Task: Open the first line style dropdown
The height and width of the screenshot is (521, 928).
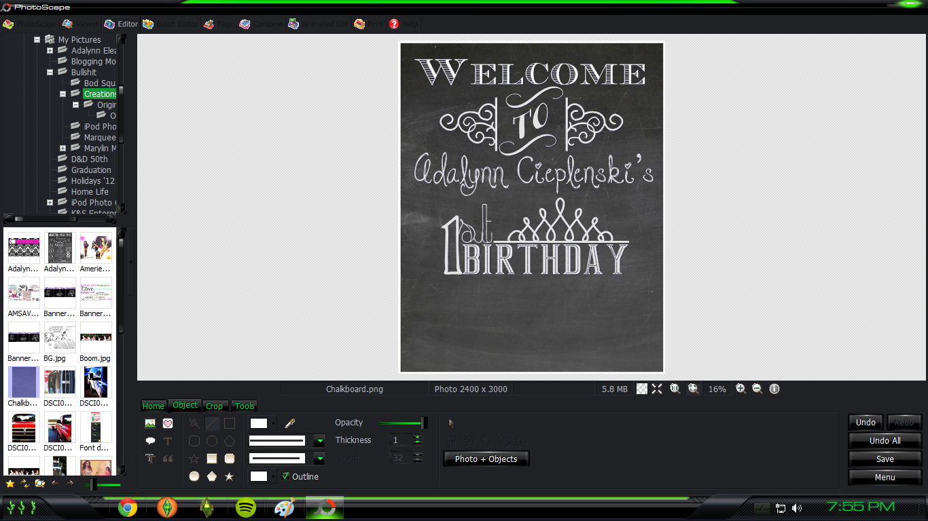Action: [x=319, y=441]
